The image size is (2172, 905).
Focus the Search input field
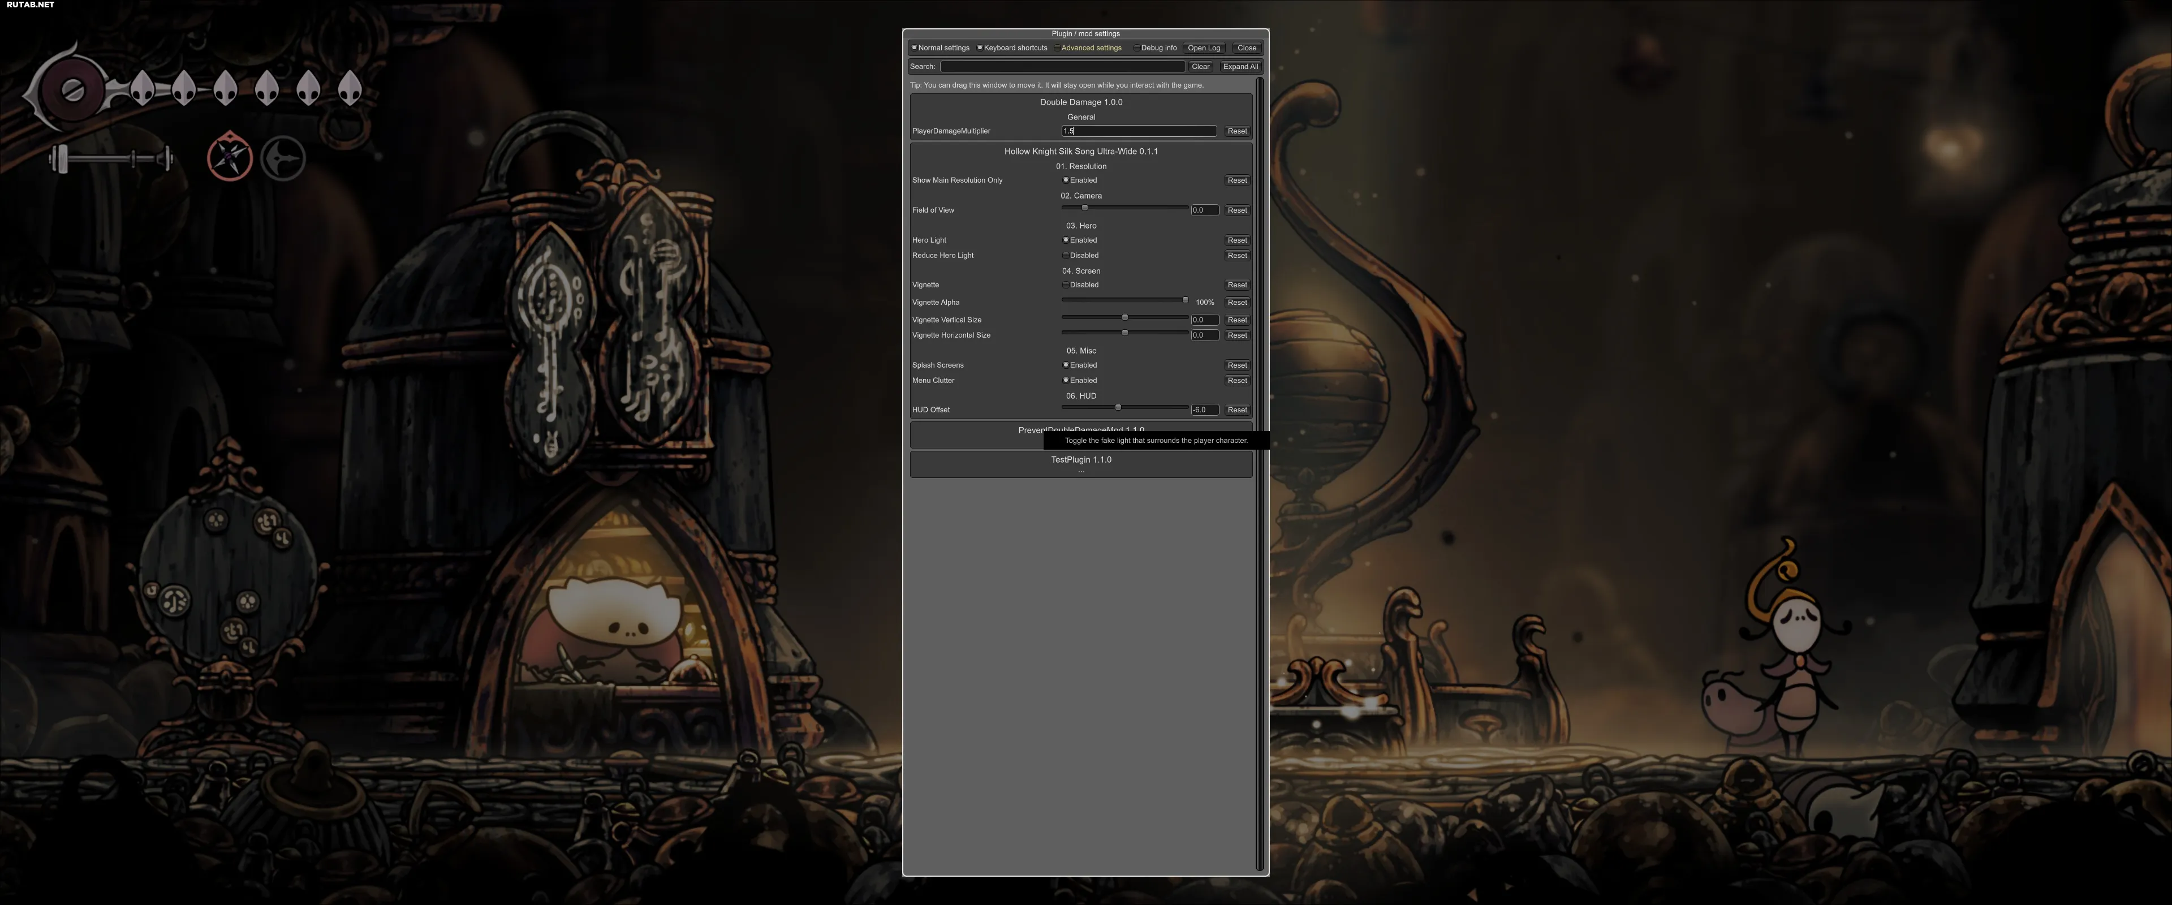(x=1062, y=67)
